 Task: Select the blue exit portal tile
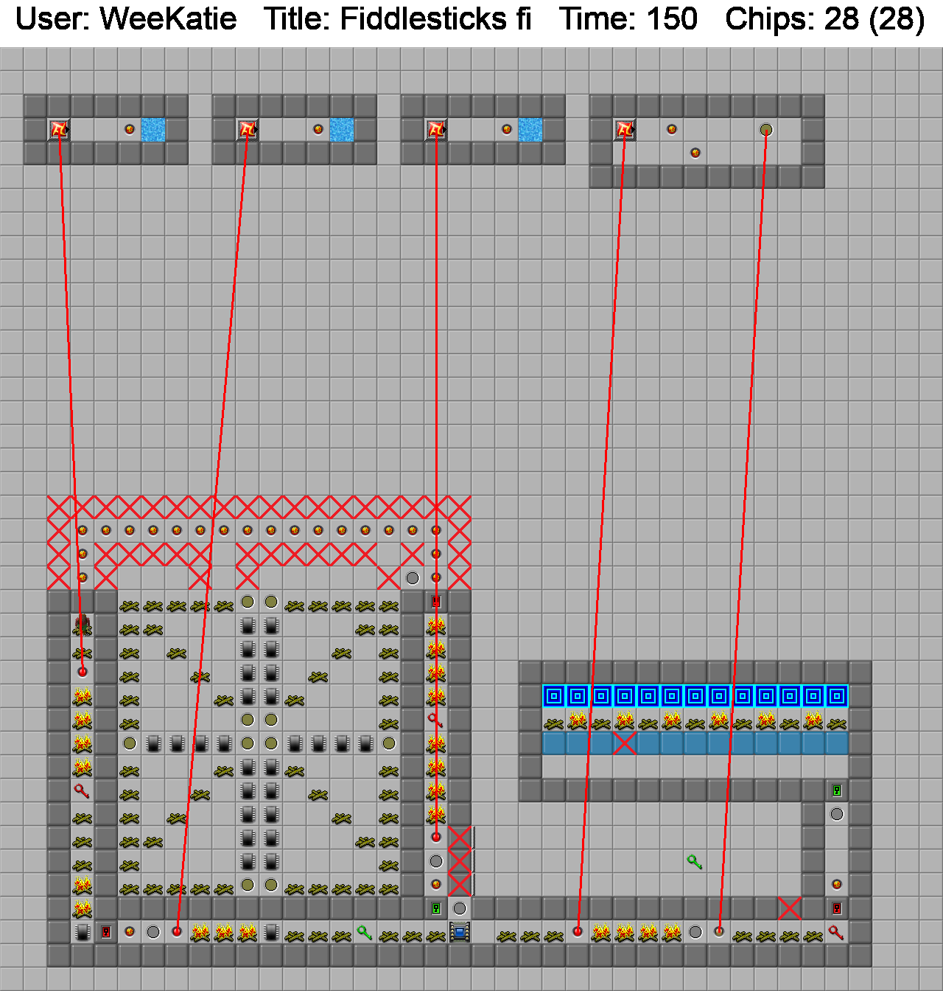pos(460,932)
